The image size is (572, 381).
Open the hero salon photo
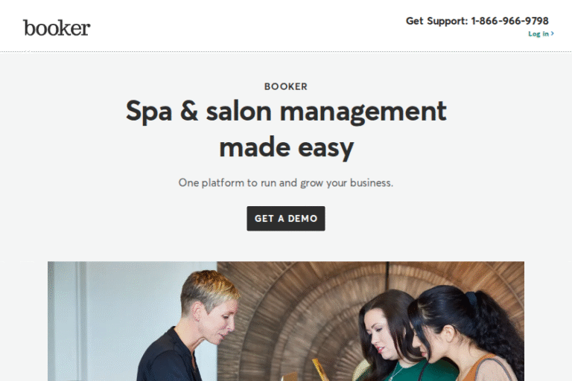click(286, 321)
